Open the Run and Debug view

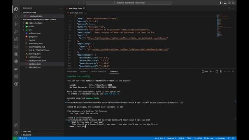[16, 31]
